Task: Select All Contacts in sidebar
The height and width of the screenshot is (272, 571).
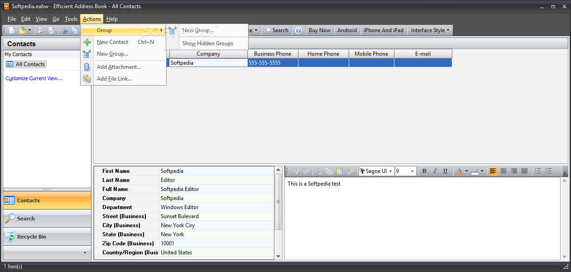Action: (x=26, y=64)
